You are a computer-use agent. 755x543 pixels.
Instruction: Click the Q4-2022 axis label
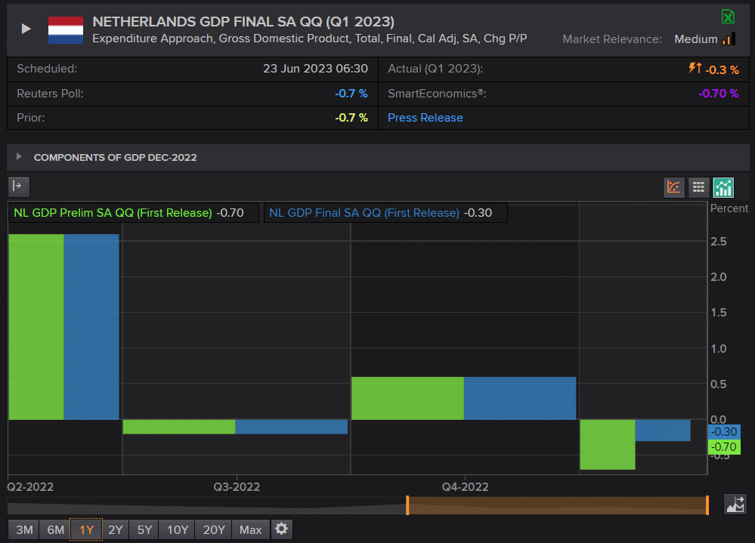[465, 486]
